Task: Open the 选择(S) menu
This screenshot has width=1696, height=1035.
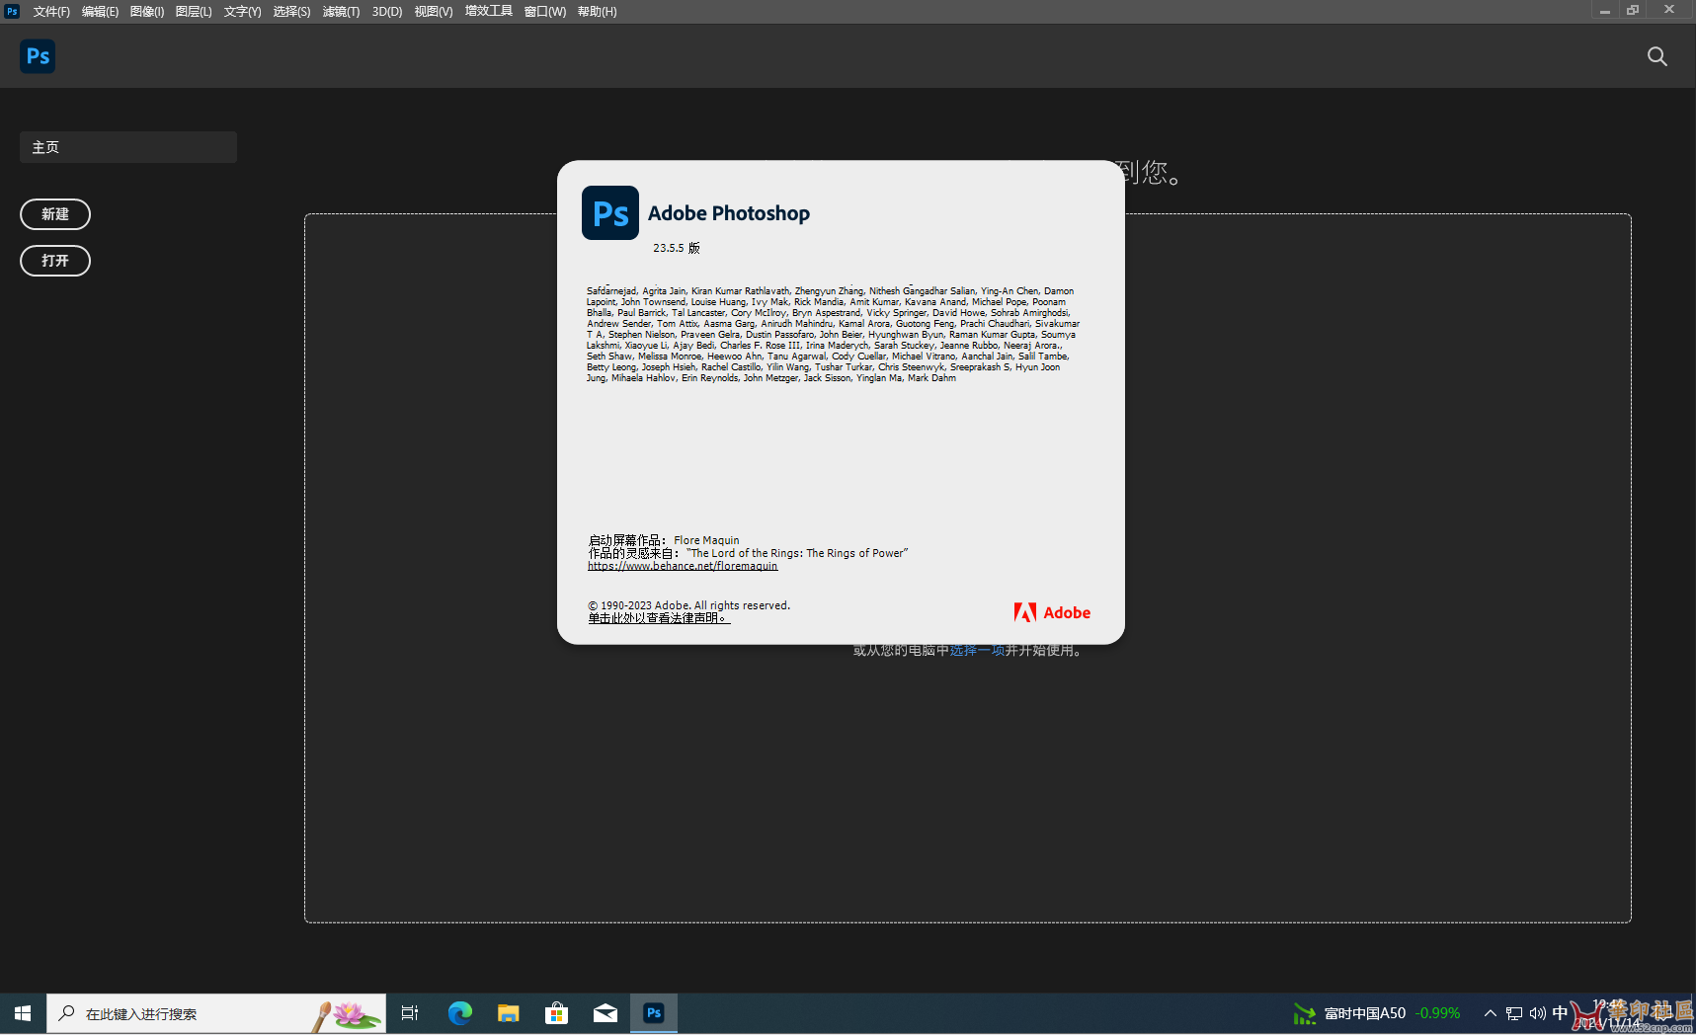Action: [x=291, y=12]
